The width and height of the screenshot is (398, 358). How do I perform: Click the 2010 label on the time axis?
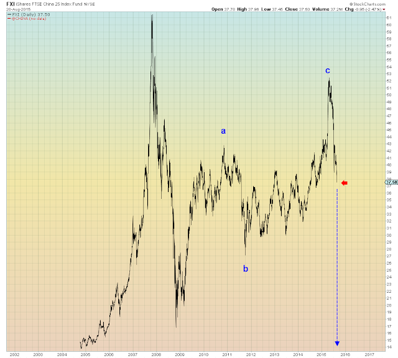(x=203, y=354)
